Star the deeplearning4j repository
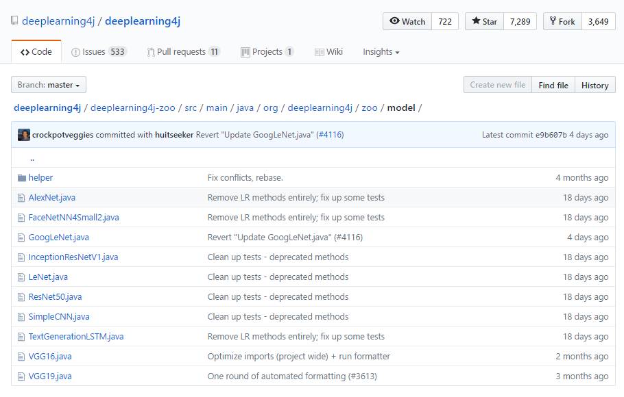Viewport: 624px width, 397px height. coord(484,21)
